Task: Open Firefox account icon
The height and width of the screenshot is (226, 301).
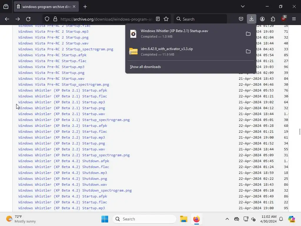Action: coord(262,19)
